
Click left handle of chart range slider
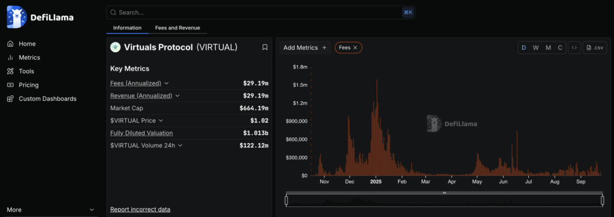(286, 201)
